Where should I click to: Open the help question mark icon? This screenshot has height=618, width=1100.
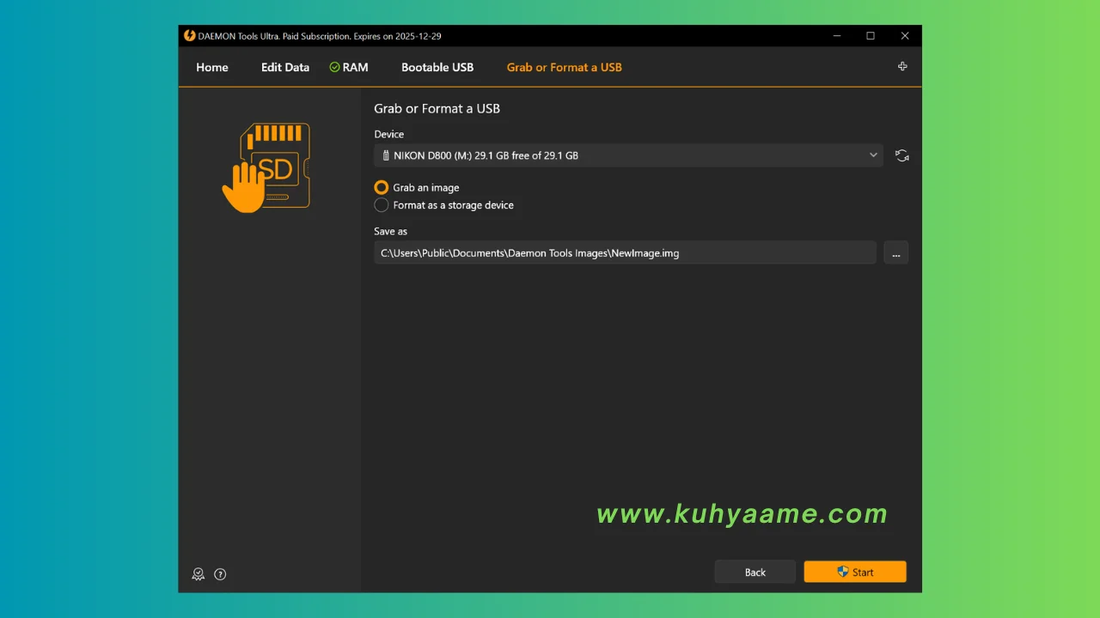pos(220,574)
